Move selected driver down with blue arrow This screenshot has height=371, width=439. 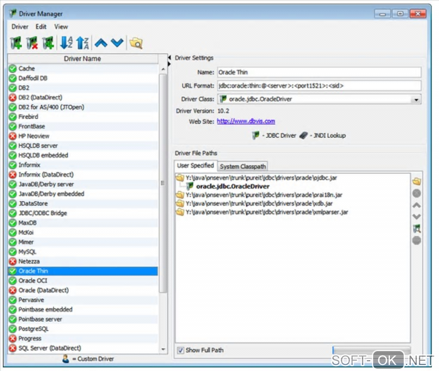[117, 43]
